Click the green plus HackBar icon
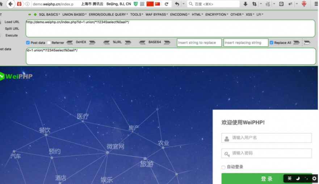The height and width of the screenshot is (184, 319). (x=35, y=14)
